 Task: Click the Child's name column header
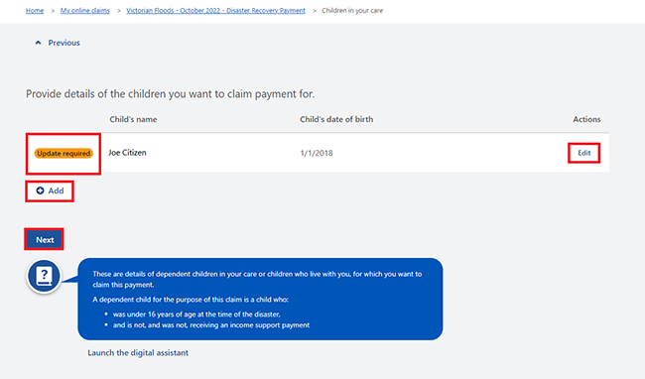pos(133,119)
